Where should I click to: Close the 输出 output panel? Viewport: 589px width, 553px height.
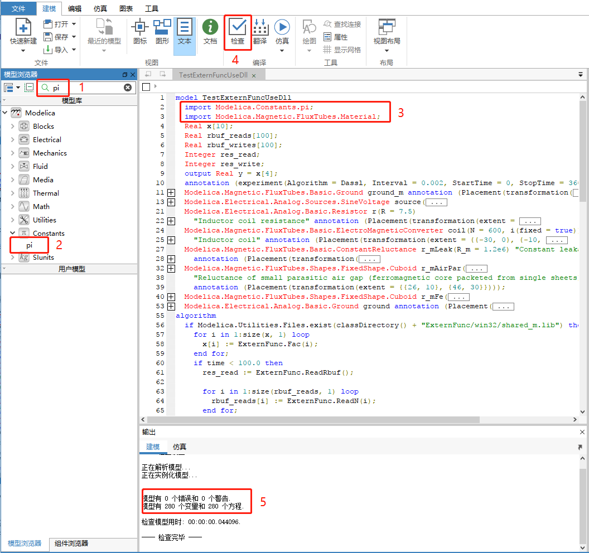582,432
